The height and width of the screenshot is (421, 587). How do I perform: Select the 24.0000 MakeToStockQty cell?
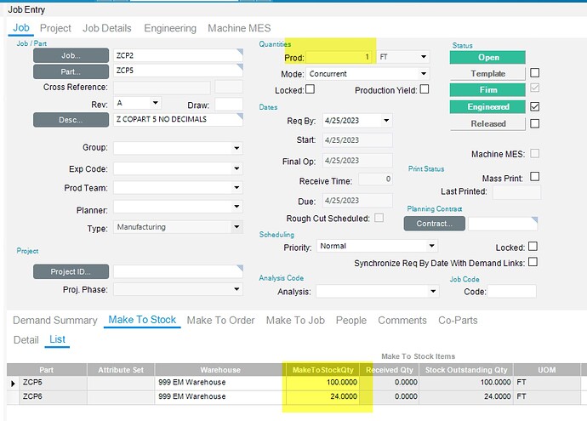point(322,396)
